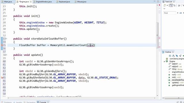Click GL_STATIC_DRAW on line 45
This screenshot has height=103, width=184.
pyautogui.click(x=105, y=78)
